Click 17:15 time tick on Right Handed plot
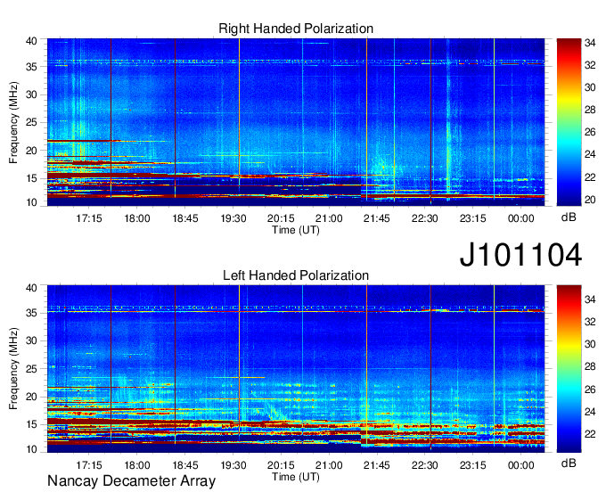Screen dimensions: 606x492 pos(89,218)
